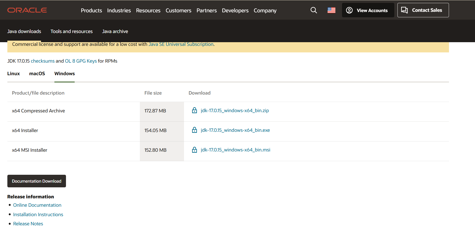This screenshot has width=475, height=229.
Task: Click the Oracle logo
Action: pyautogui.click(x=27, y=10)
